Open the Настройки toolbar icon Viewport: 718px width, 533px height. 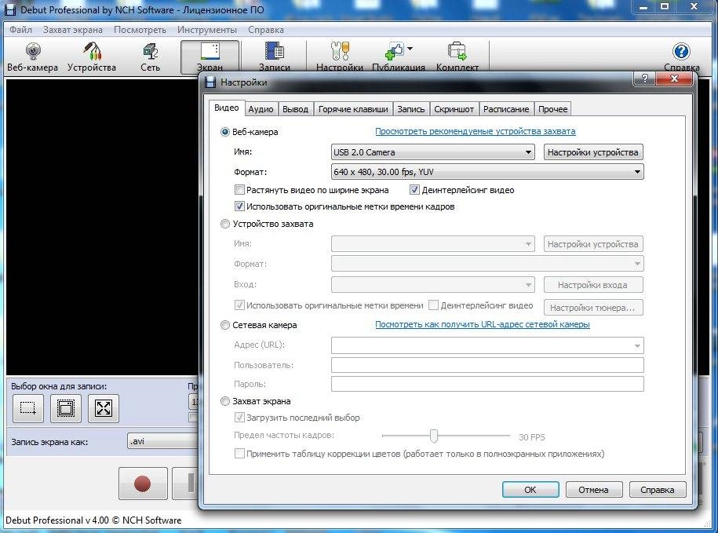tap(339, 57)
